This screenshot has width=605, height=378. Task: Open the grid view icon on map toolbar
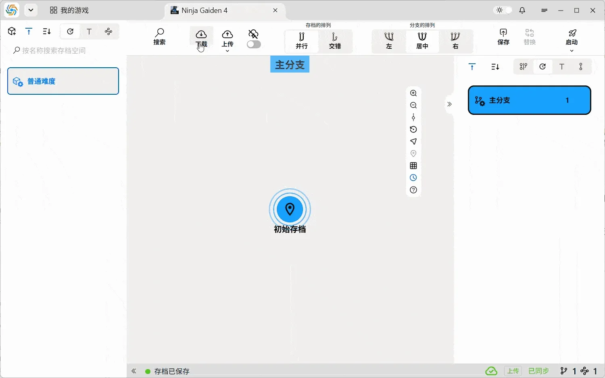click(x=413, y=165)
